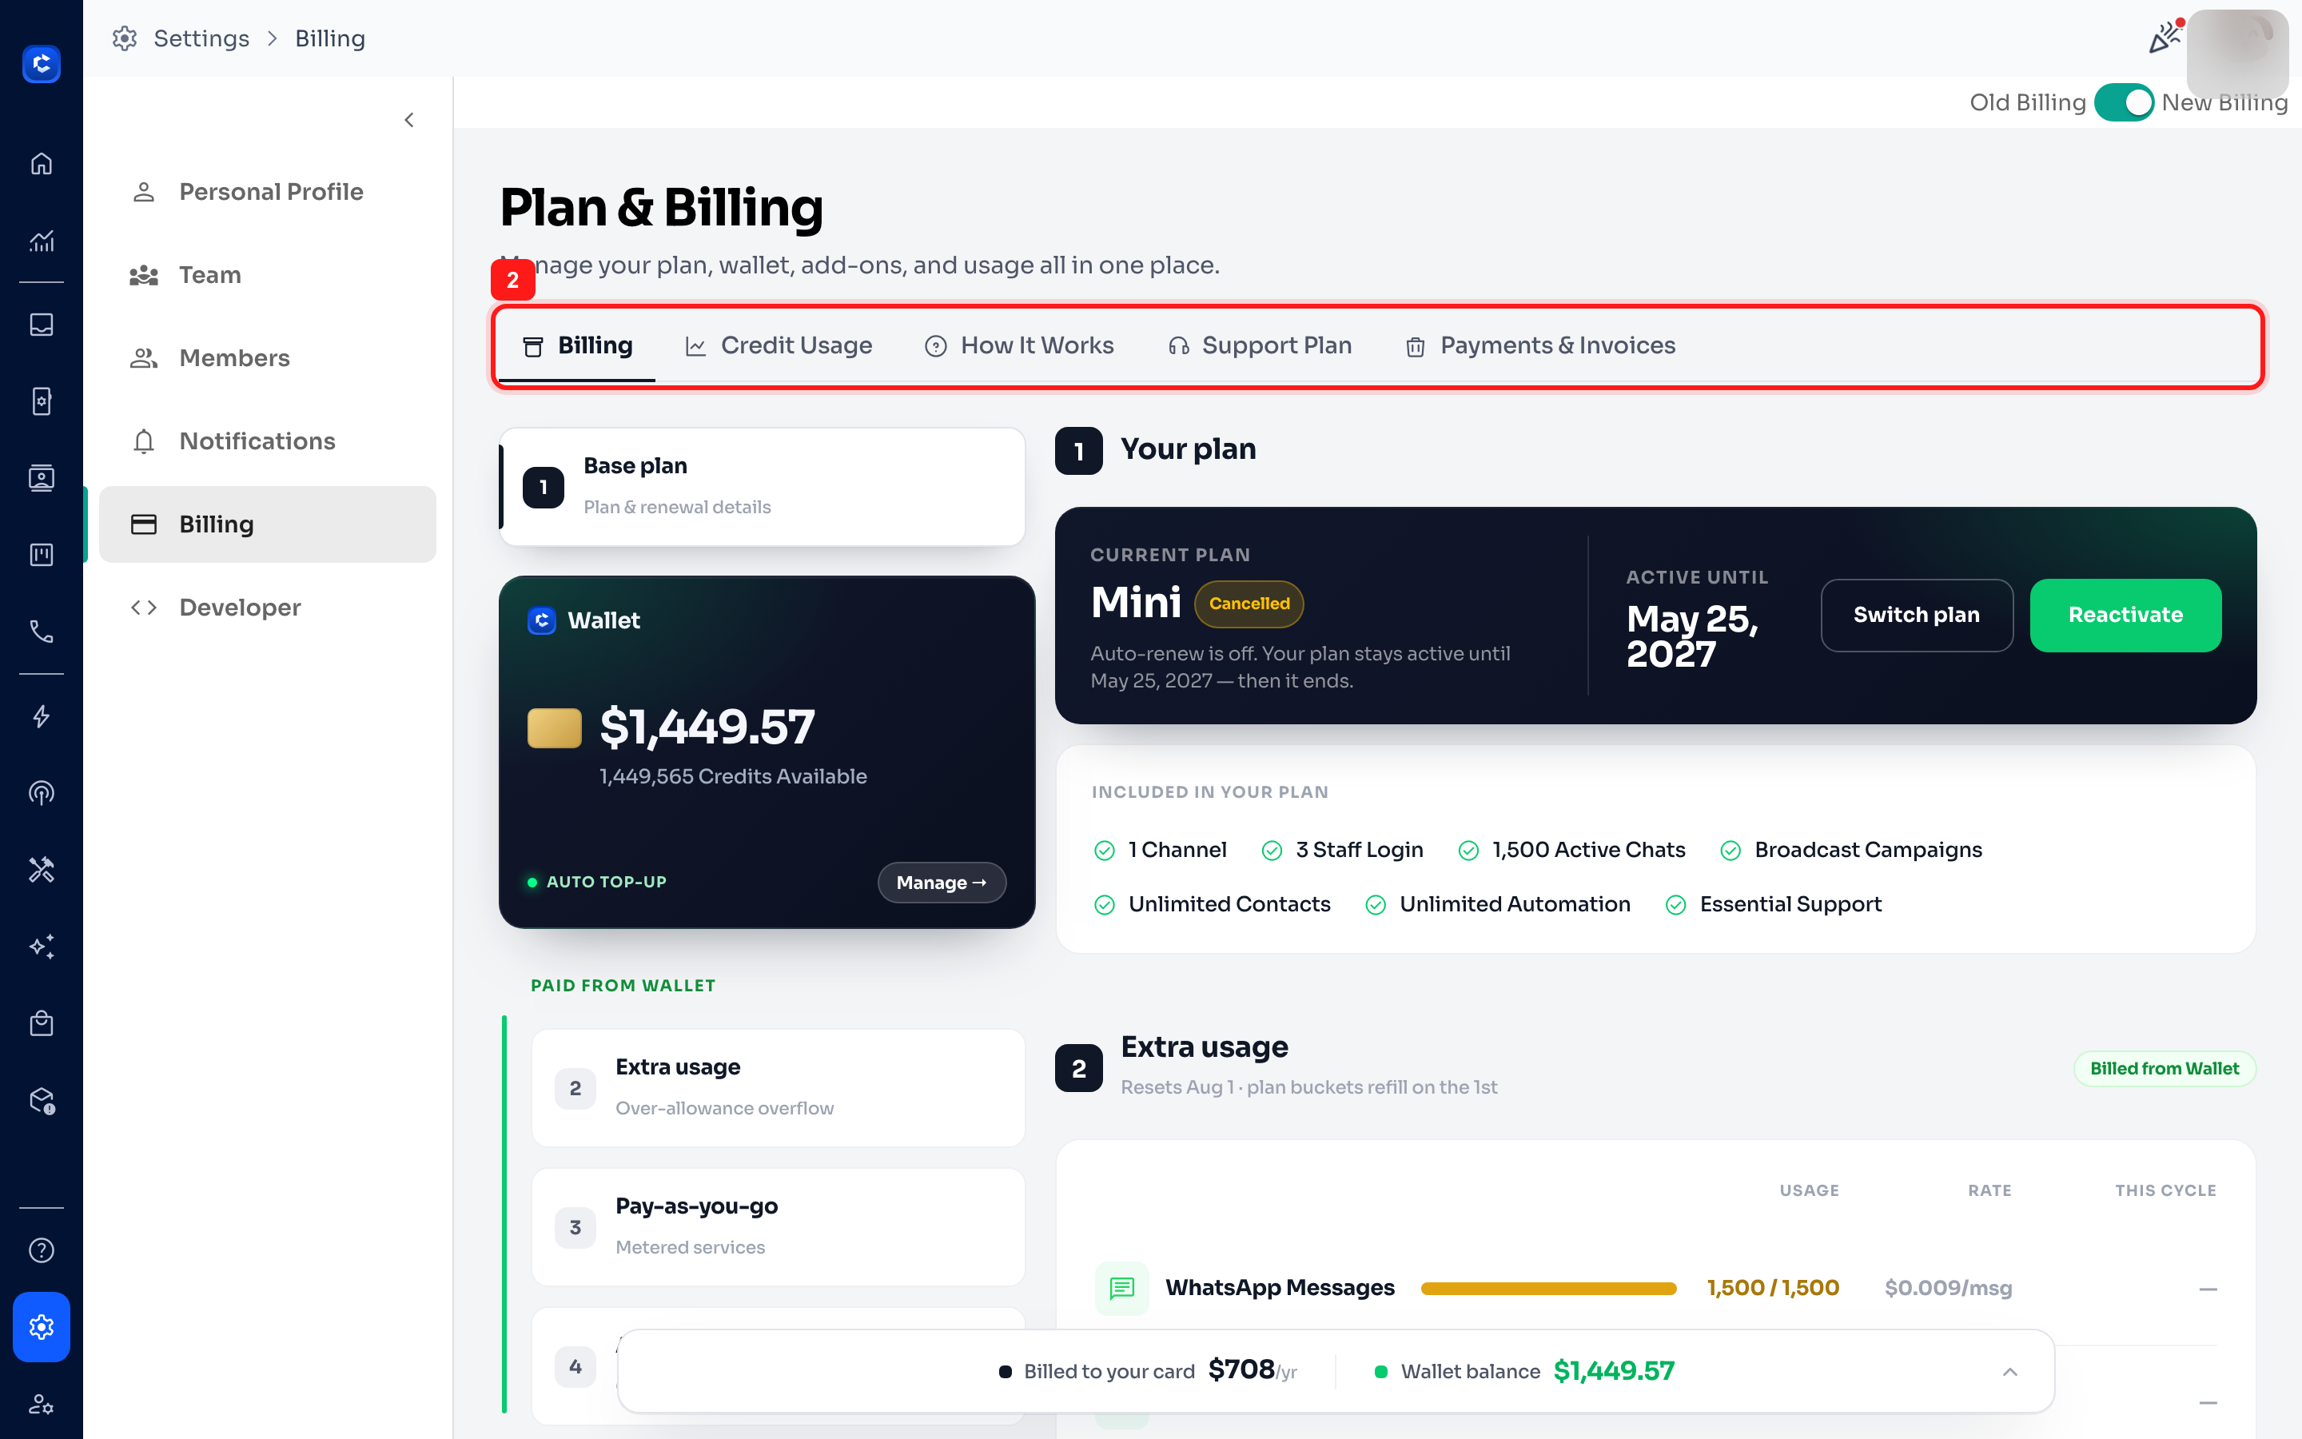The image size is (2302, 1439).
Task: Open the kanban board icon in left rail
Action: (41, 555)
